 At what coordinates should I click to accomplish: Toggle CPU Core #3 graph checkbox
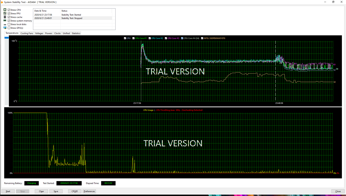[166, 38]
